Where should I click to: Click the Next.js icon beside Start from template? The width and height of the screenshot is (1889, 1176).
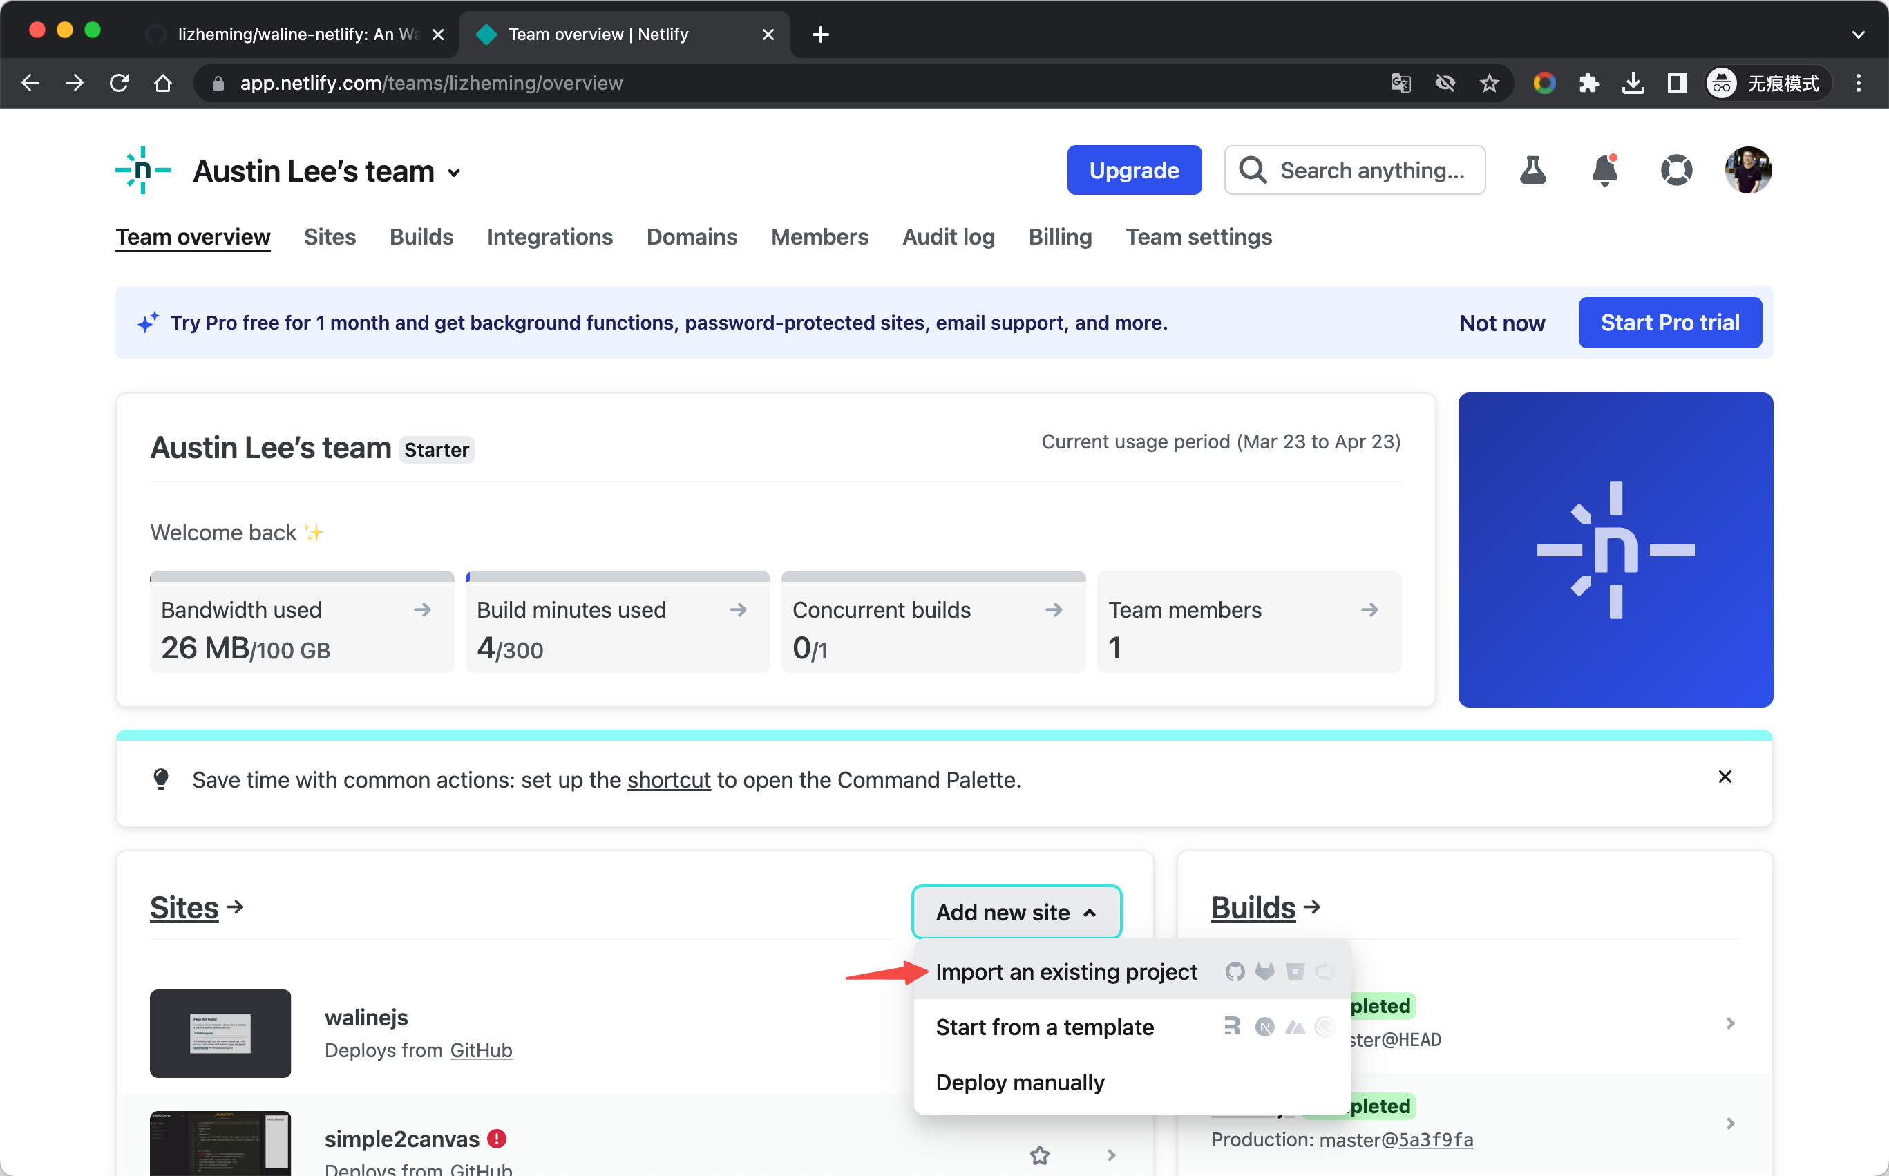click(1264, 1027)
